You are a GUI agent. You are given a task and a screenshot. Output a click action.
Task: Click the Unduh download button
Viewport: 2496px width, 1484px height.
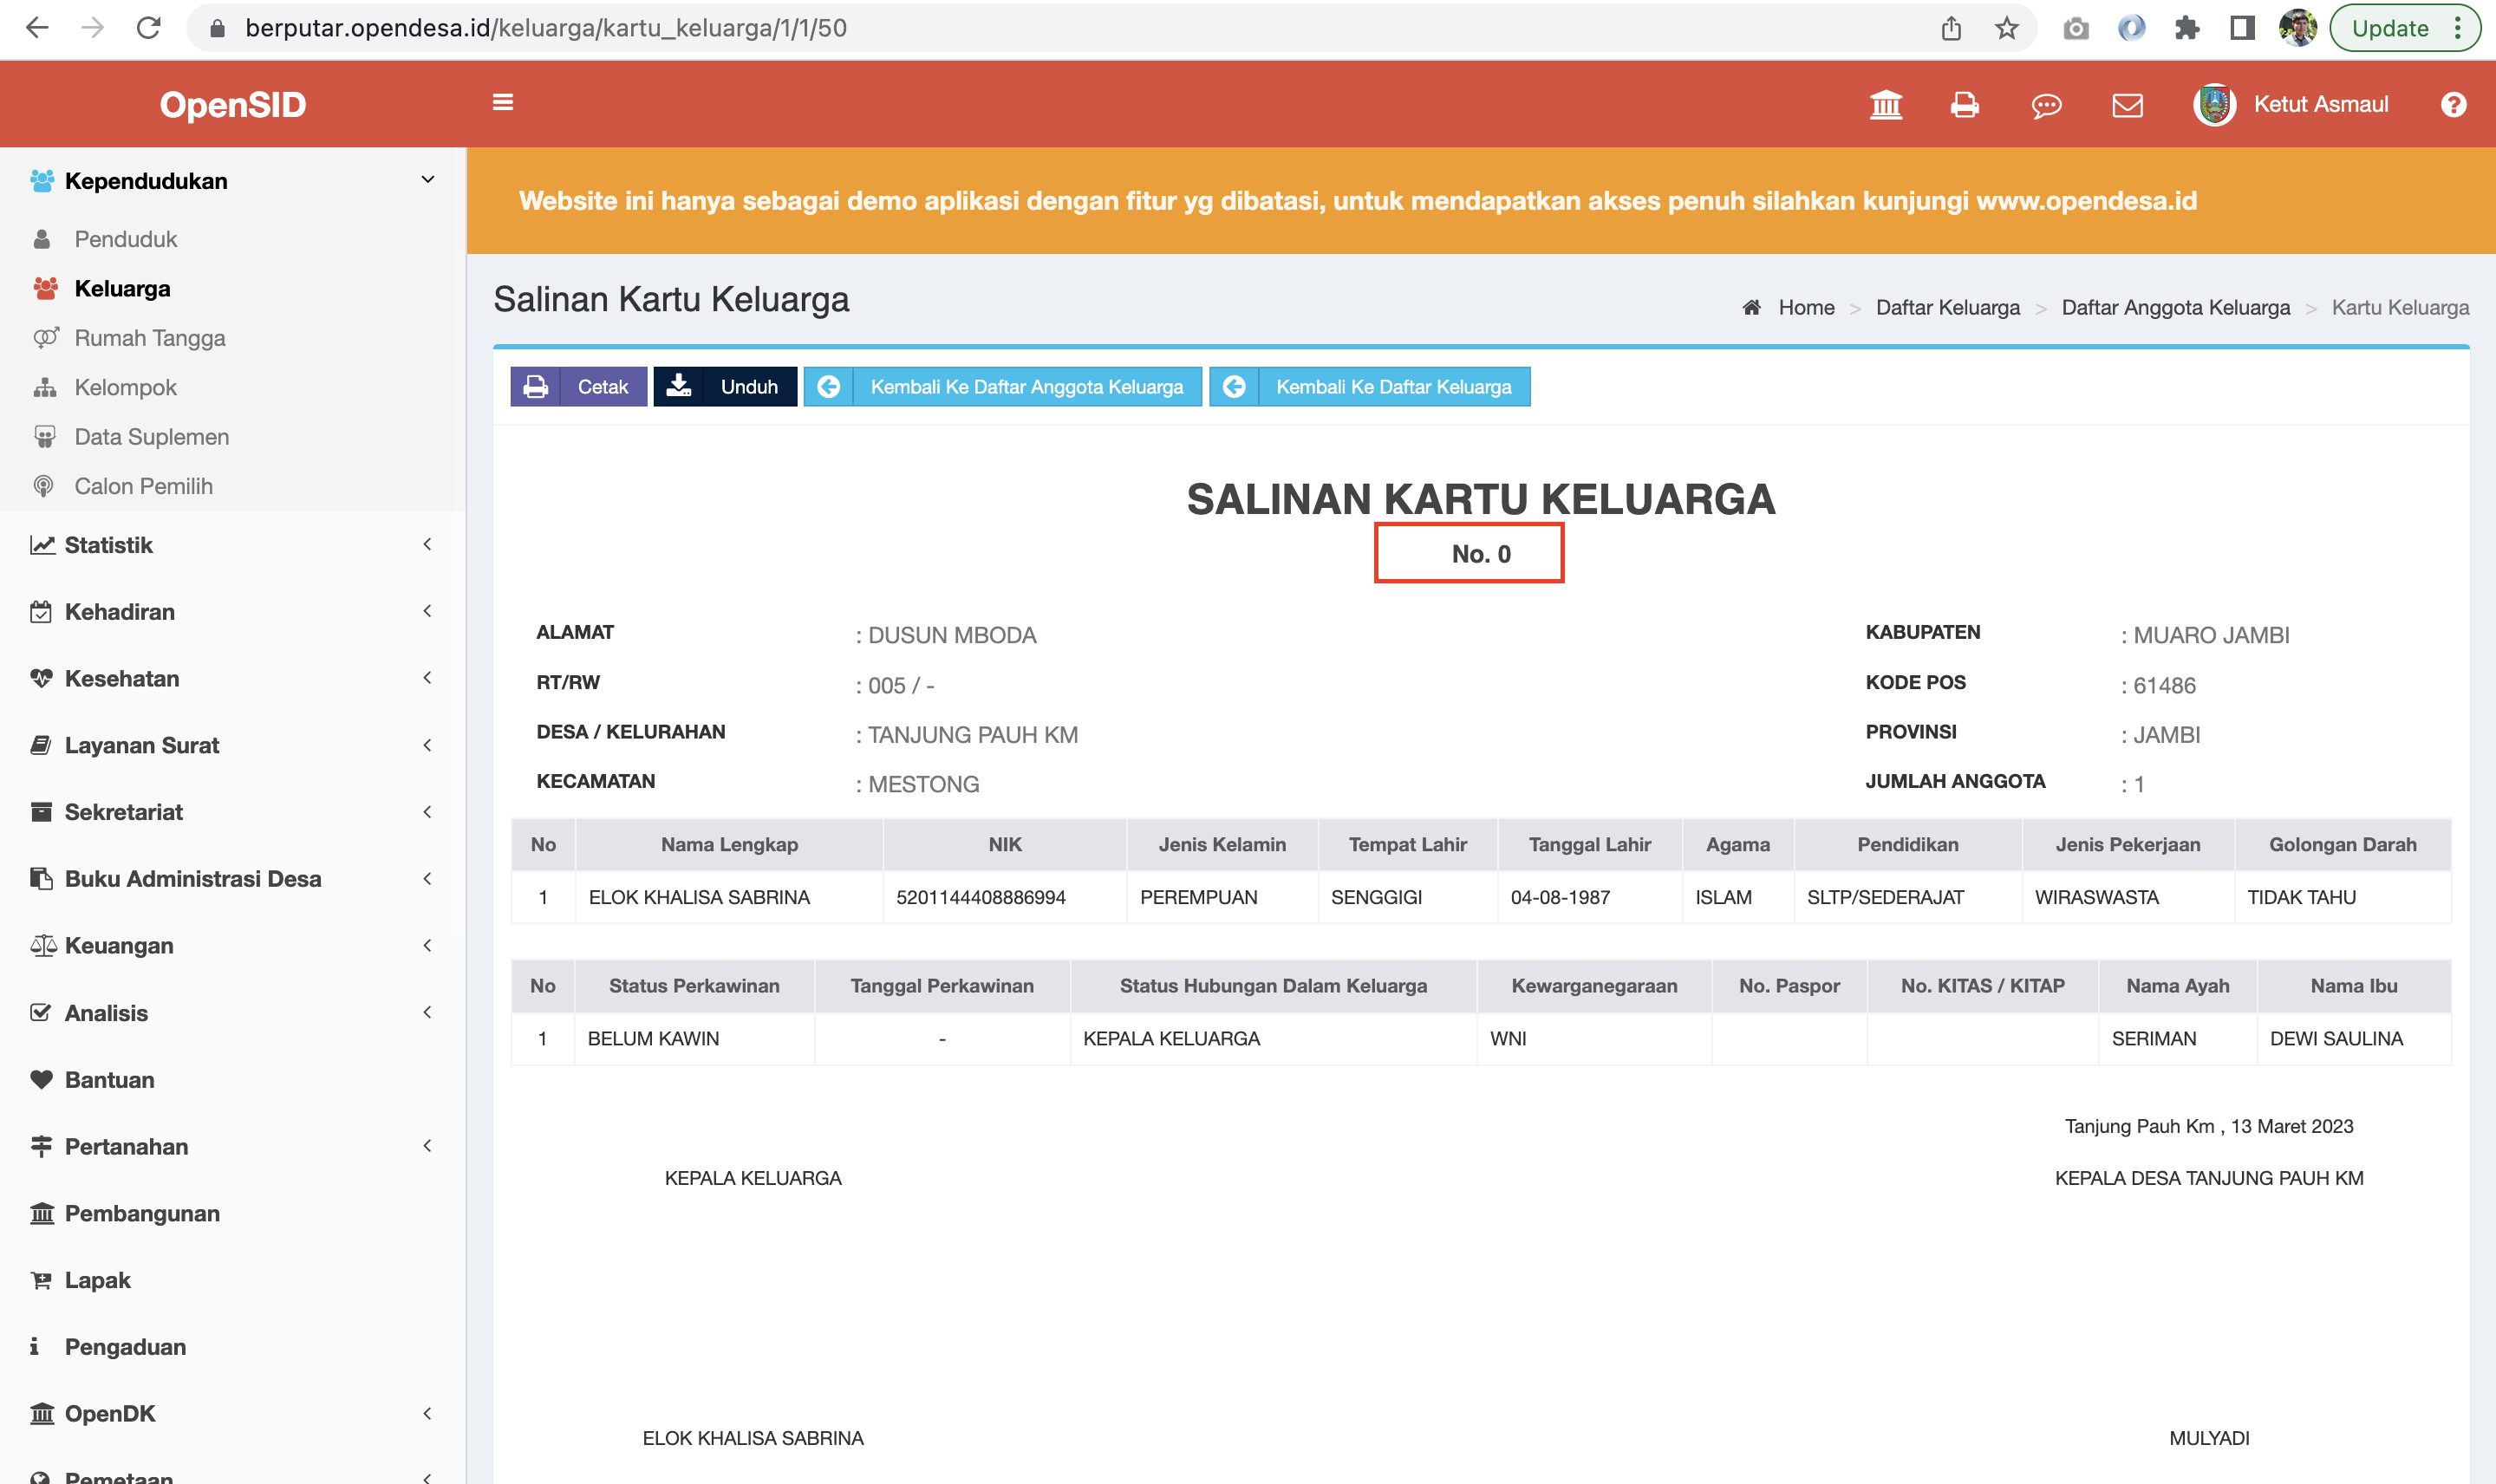(726, 387)
